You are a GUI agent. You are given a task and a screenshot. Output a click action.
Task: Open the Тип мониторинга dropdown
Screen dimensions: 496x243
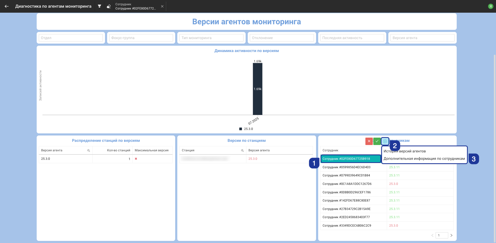pyautogui.click(x=211, y=38)
